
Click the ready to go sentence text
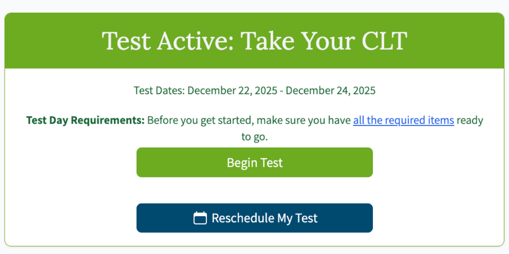[x=255, y=136]
